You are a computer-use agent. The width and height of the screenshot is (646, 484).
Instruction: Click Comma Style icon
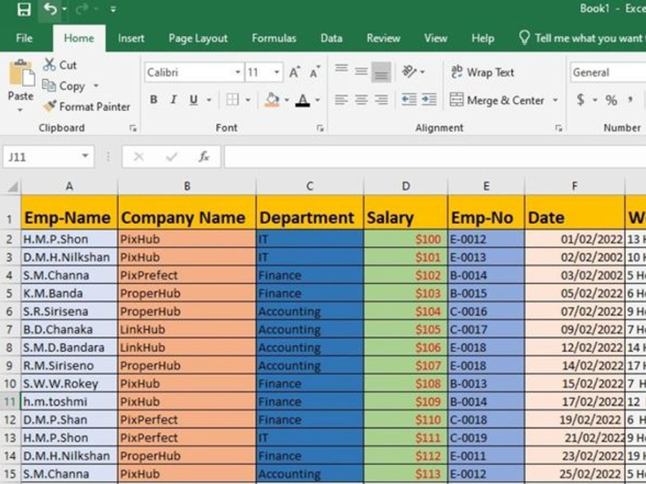pyautogui.click(x=630, y=99)
